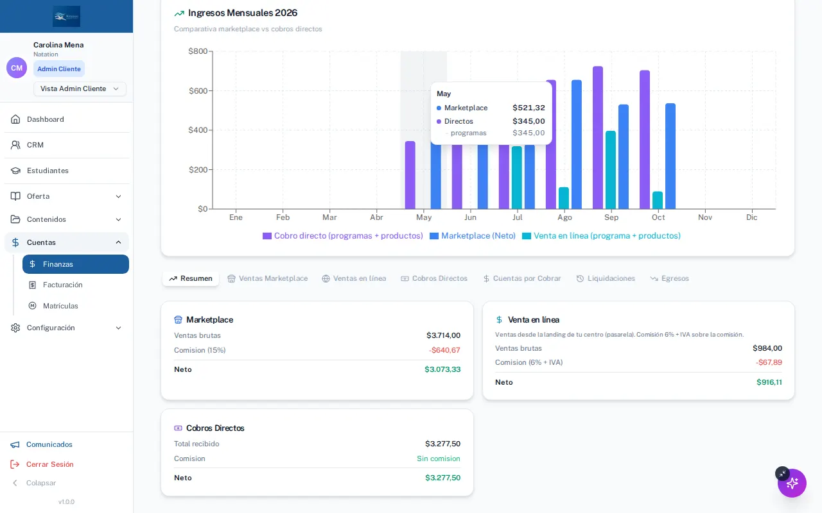Click the Comunicados megaphone icon
822x513 pixels.
[15, 444]
